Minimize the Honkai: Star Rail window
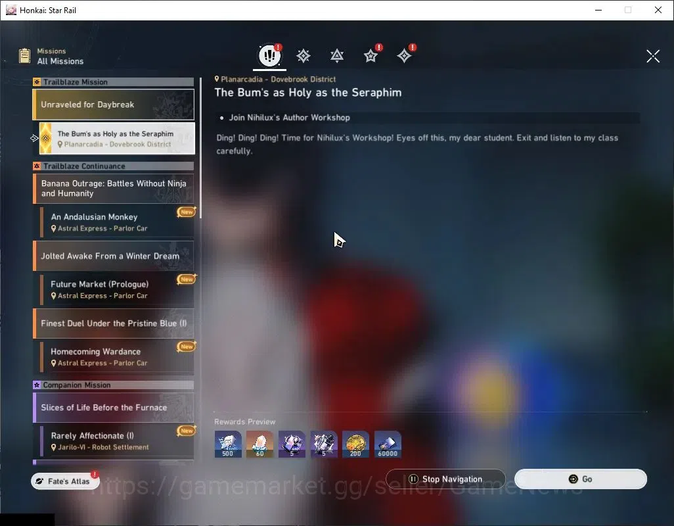This screenshot has height=526, width=674. [x=598, y=10]
